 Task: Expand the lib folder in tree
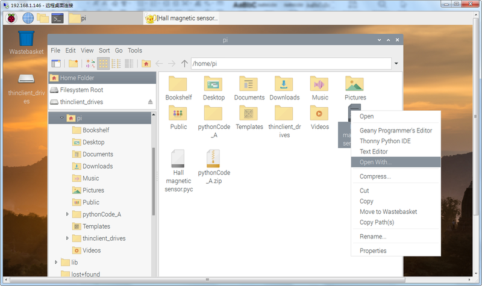point(56,263)
